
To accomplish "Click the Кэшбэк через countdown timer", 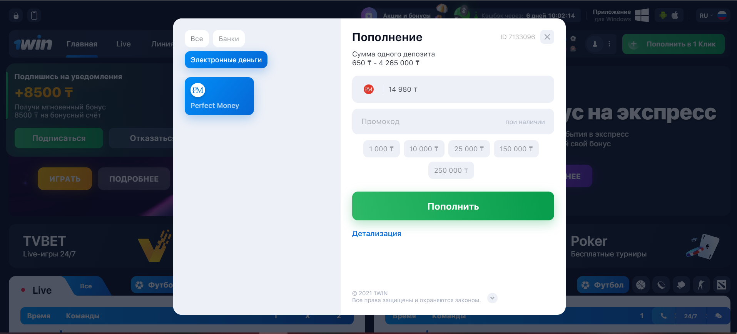I will pyautogui.click(x=528, y=16).
